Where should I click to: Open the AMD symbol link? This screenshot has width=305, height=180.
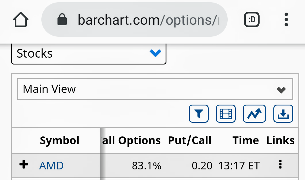pyautogui.click(x=51, y=166)
